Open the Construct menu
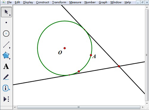The image size is (149, 110). pyautogui.click(x=43, y=2)
